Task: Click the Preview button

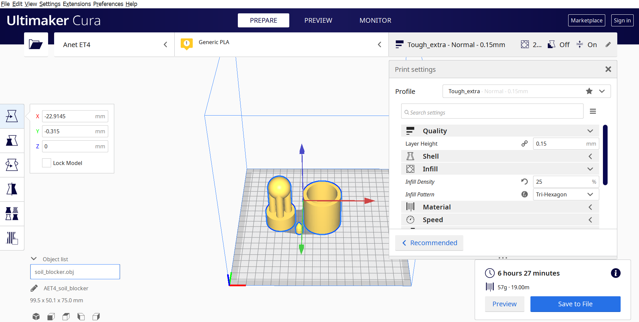Action: [x=504, y=304]
